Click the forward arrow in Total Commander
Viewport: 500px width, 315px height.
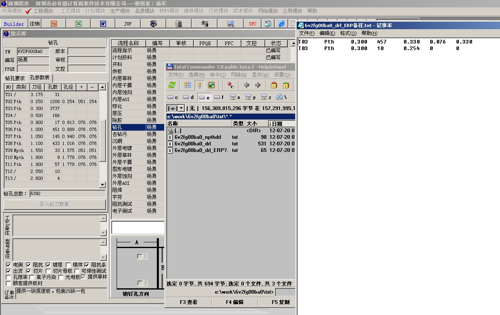click(x=258, y=85)
